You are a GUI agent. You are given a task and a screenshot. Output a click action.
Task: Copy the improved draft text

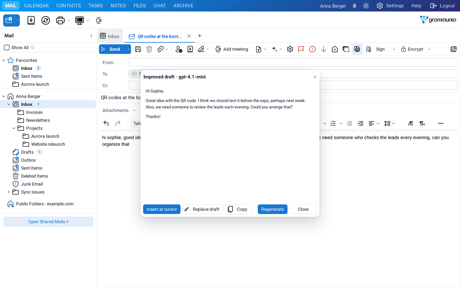tap(238, 209)
